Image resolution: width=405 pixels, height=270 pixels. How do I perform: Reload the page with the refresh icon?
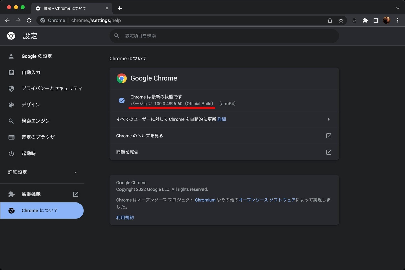(x=29, y=20)
